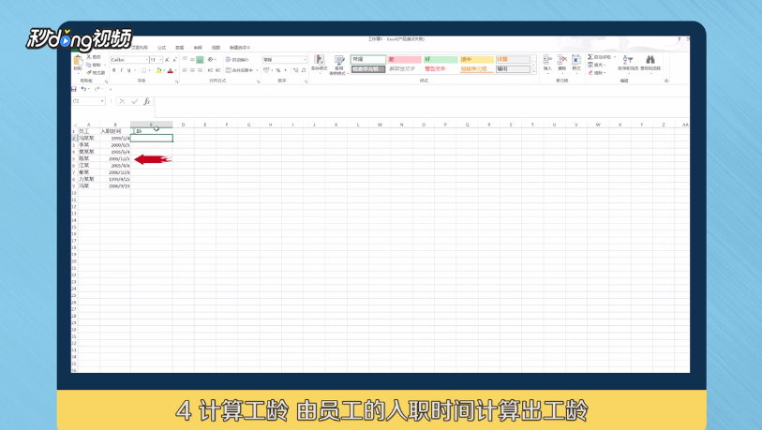Click the Insert cells icon
762x430 pixels.
click(547, 60)
